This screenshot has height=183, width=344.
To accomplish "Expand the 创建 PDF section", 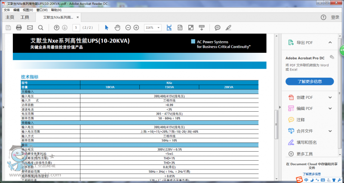I will click(330, 97).
